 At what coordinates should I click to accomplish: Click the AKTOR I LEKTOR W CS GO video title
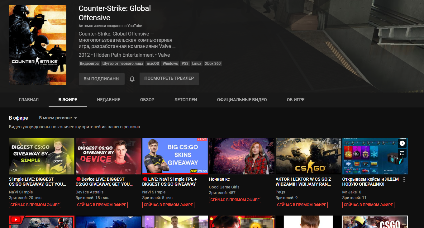(303, 182)
